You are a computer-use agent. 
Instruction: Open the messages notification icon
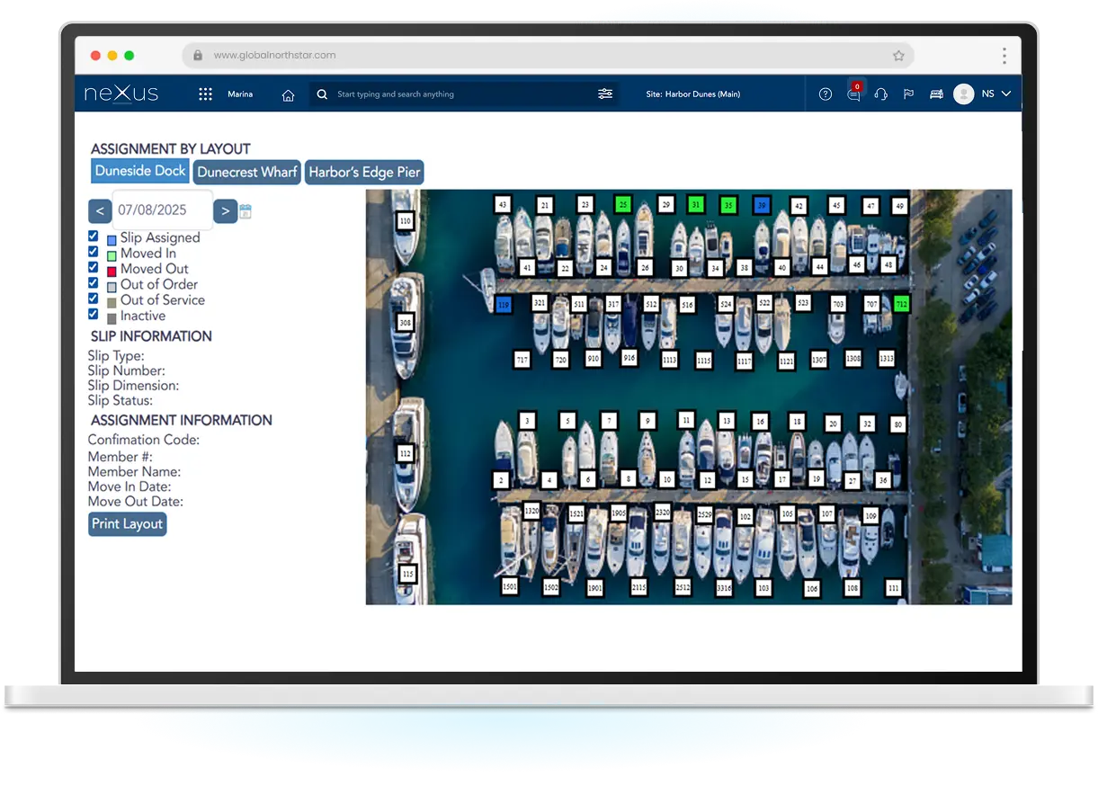pyautogui.click(x=853, y=94)
